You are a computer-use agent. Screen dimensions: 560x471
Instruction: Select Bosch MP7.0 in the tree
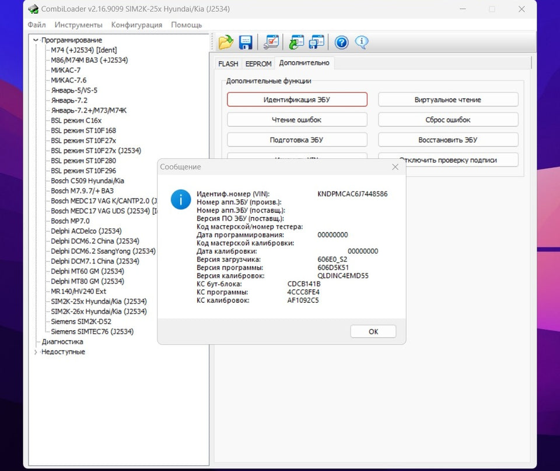(x=70, y=221)
